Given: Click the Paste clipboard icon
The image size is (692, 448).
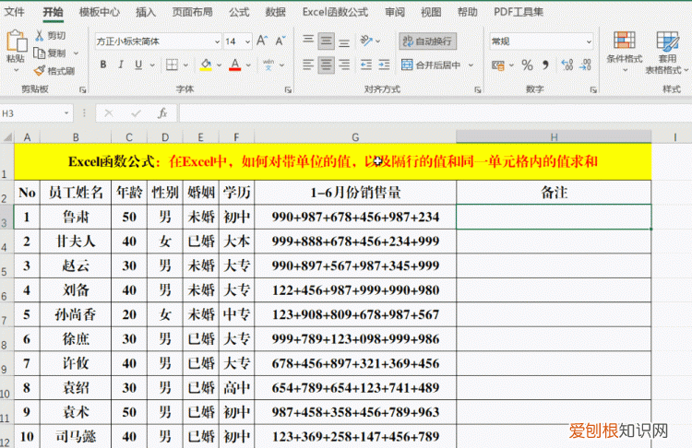Looking at the screenshot, I should click(16, 42).
